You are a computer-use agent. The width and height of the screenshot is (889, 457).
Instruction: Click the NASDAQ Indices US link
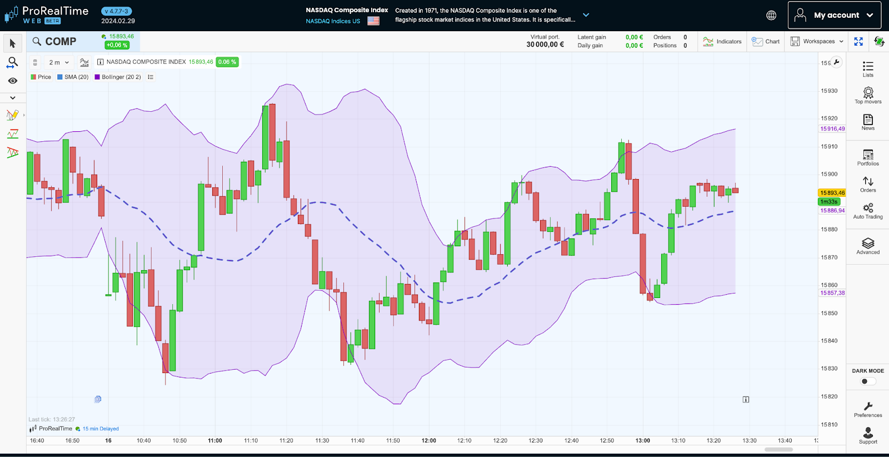[x=333, y=21]
